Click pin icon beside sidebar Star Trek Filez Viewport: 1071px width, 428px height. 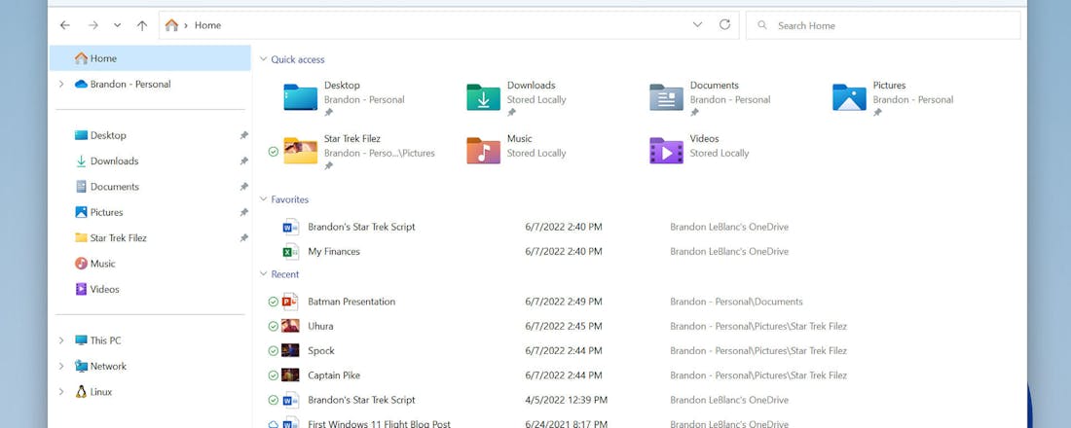click(243, 237)
